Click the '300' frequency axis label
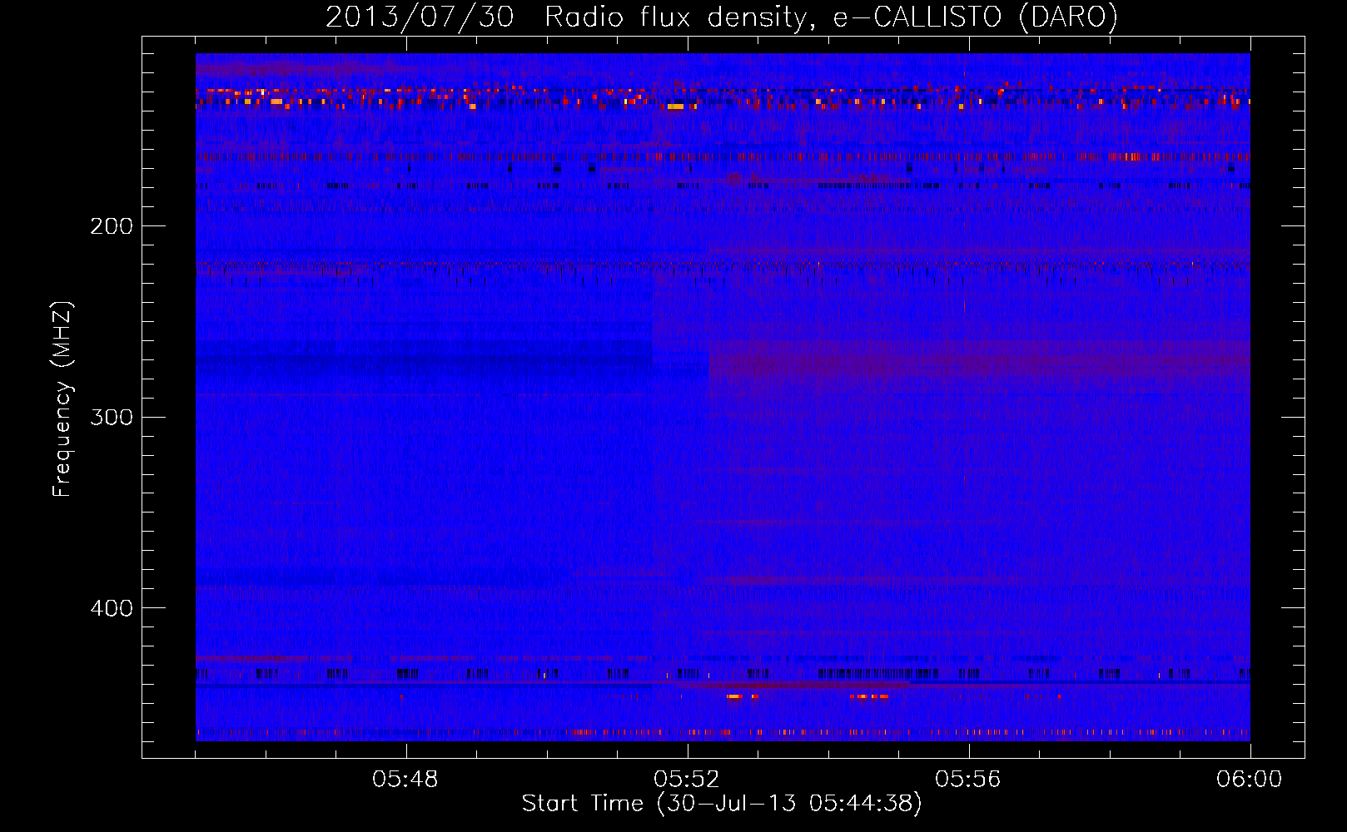 tap(112, 417)
